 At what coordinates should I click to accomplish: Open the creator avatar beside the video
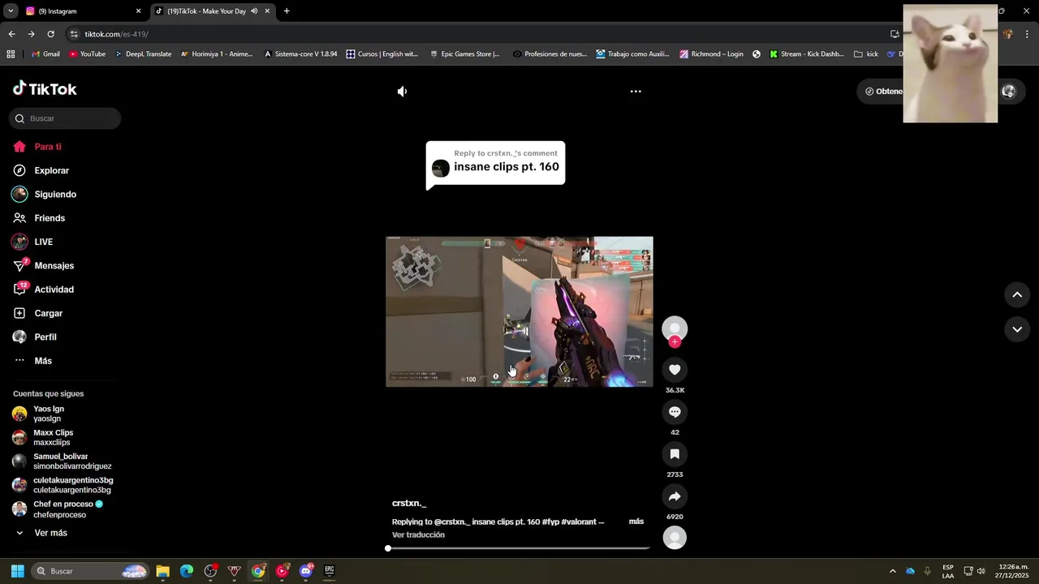click(x=675, y=328)
